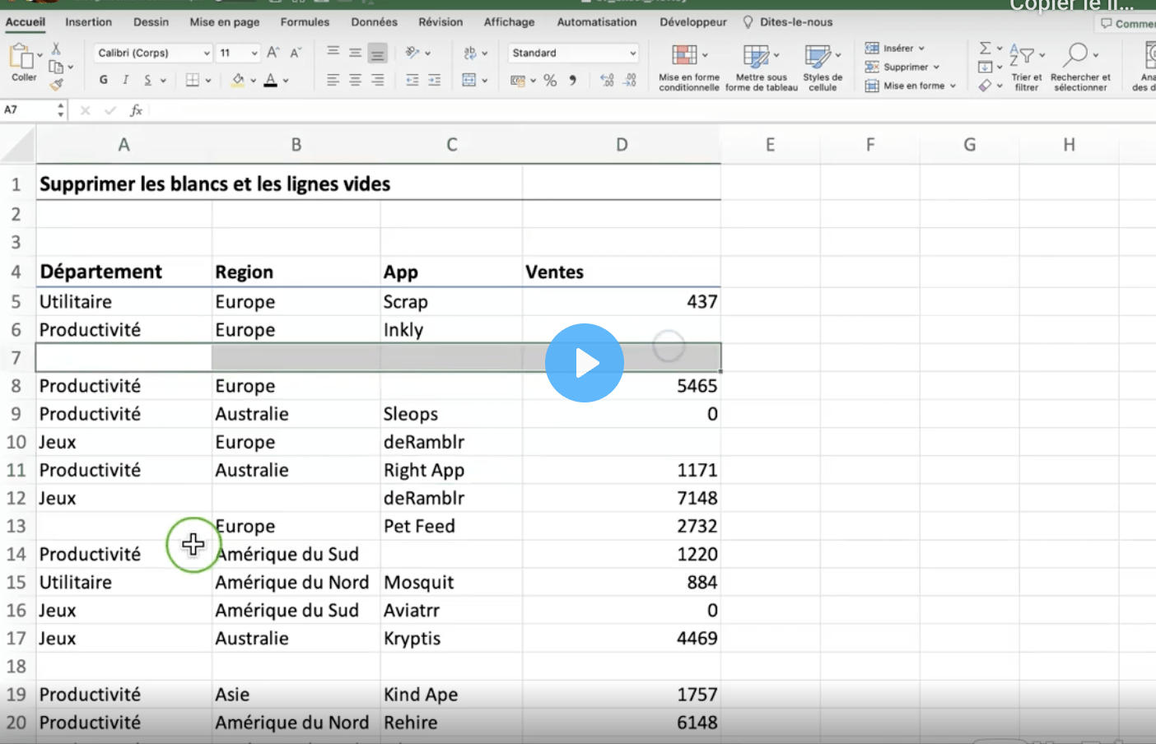Image resolution: width=1156 pixels, height=744 pixels.
Task: Toggle right alignment for the cell
Action: point(377,80)
